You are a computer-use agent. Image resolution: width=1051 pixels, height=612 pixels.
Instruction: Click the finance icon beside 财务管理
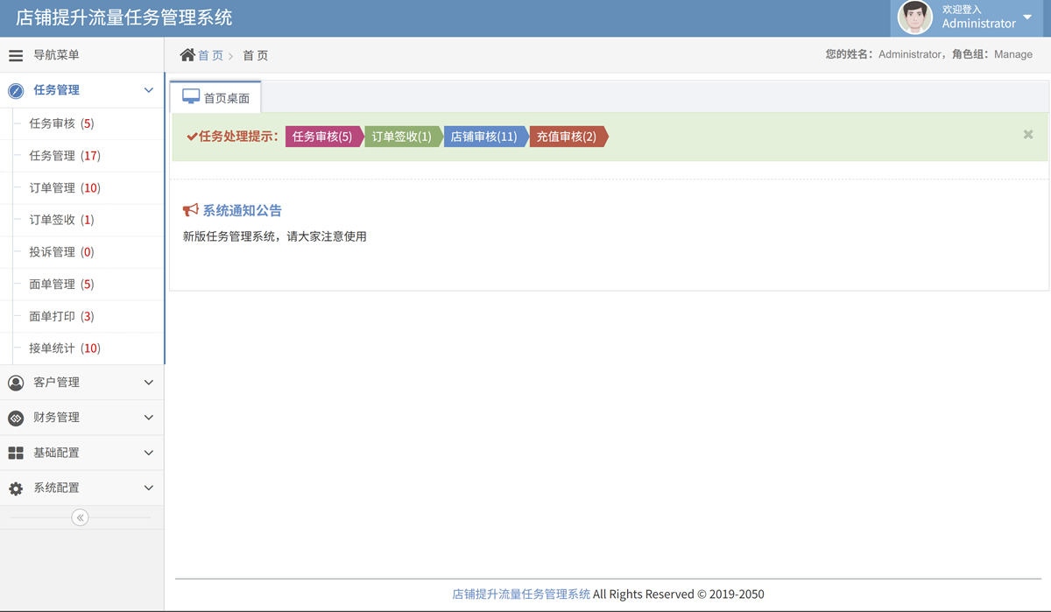pos(16,419)
